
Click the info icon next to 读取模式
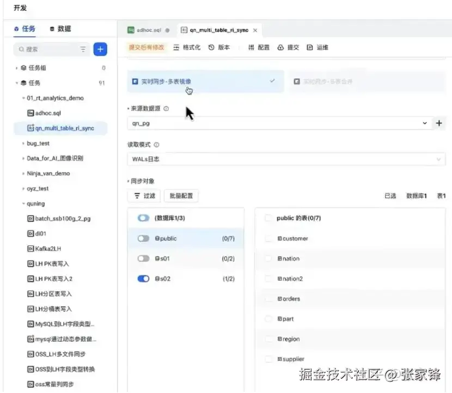(156, 145)
